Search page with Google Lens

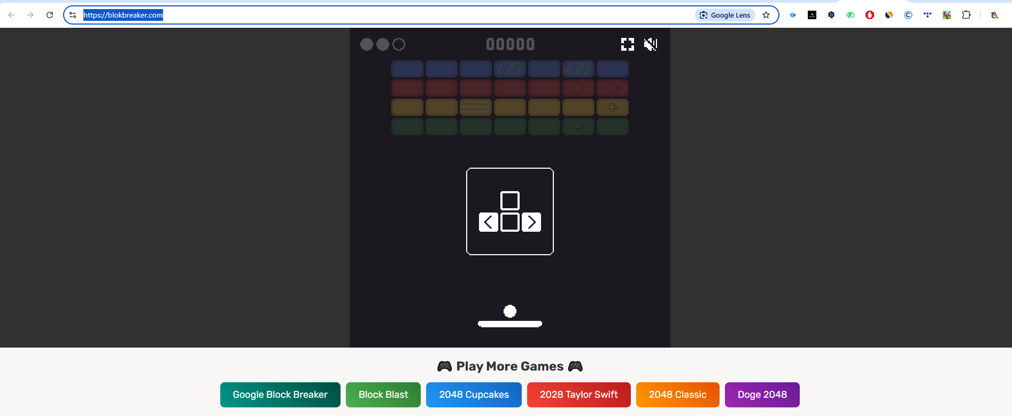(x=725, y=15)
